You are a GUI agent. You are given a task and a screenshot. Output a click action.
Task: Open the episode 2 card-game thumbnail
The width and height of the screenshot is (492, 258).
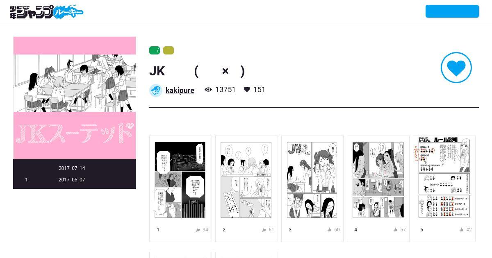pyautogui.click(x=246, y=180)
